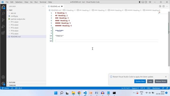Screen dimensions: 170x96
Task: Open the Customize Layout icon
Action: click(x=150, y=2)
